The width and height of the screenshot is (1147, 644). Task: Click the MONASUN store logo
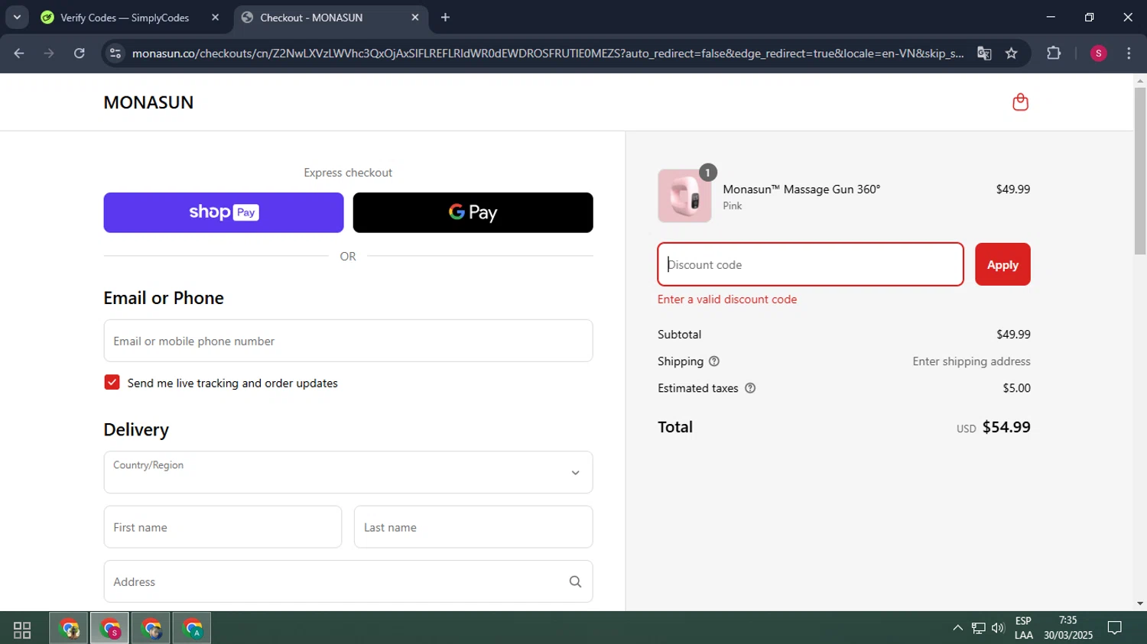tap(148, 102)
